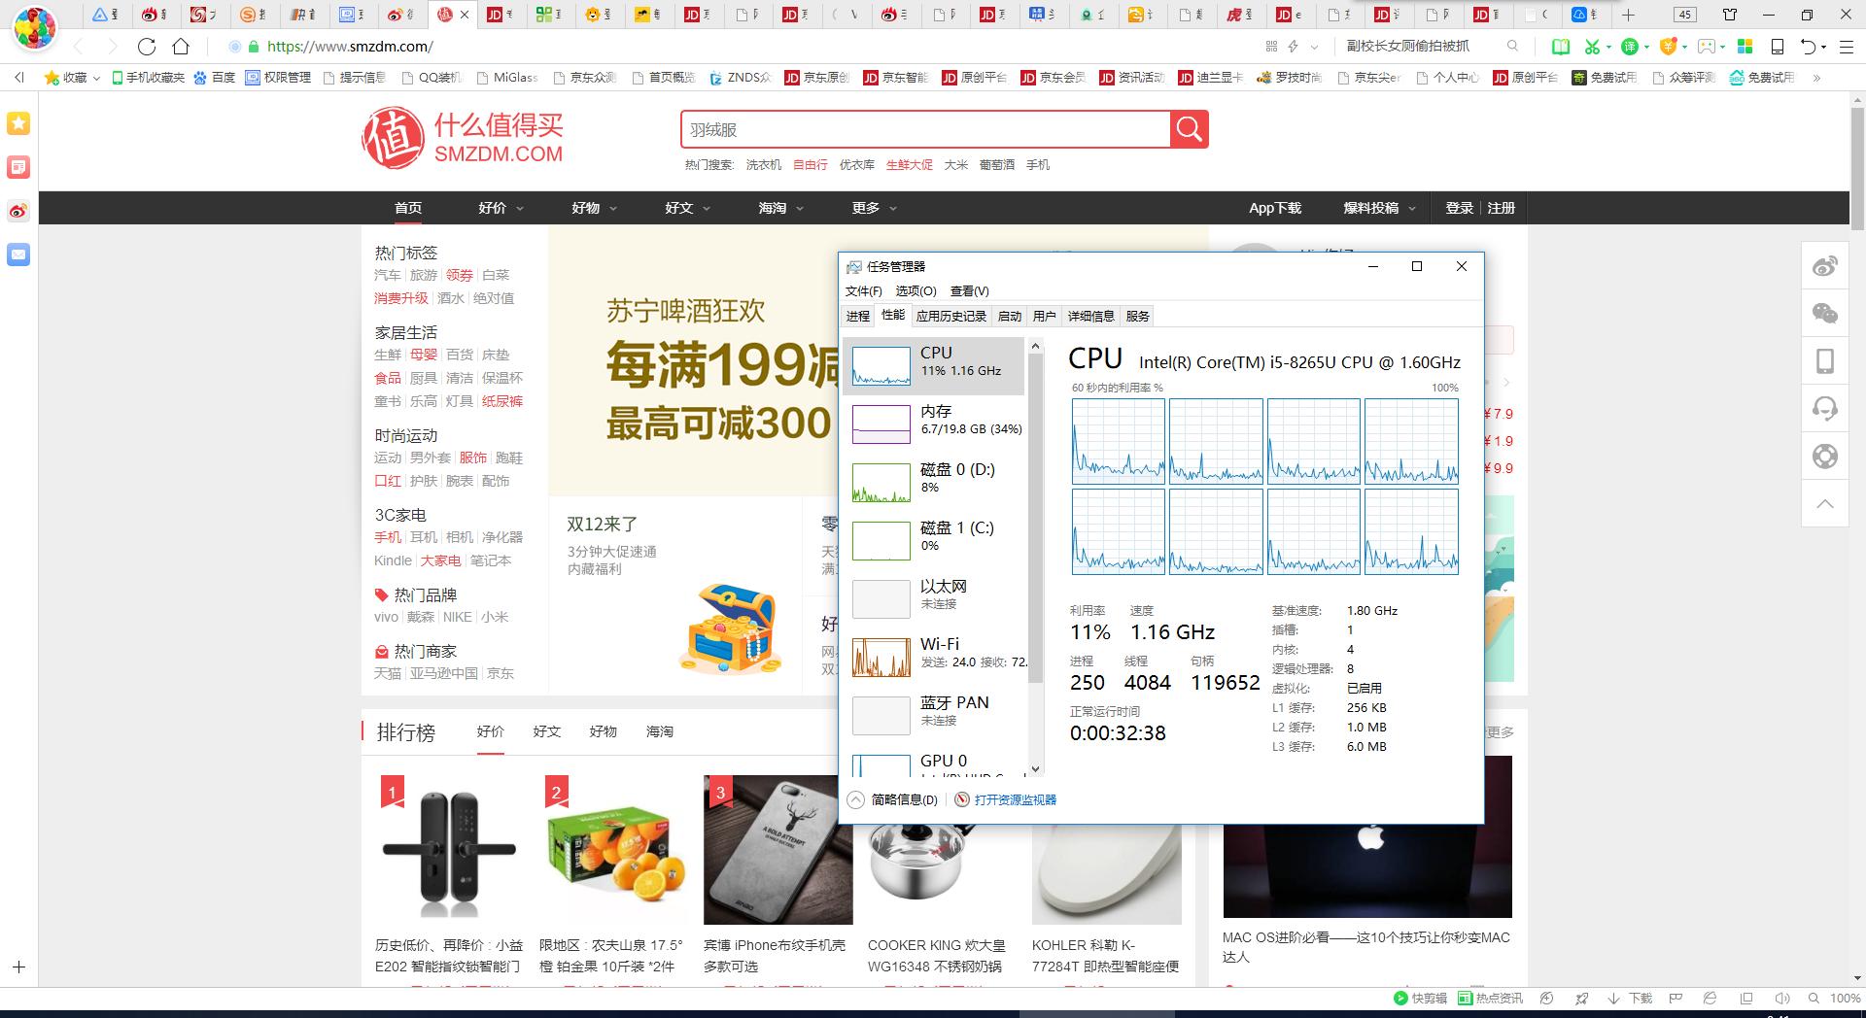Click the speaker volume icon in status bar
Viewport: 1866px width, 1018px height.
[1782, 998]
